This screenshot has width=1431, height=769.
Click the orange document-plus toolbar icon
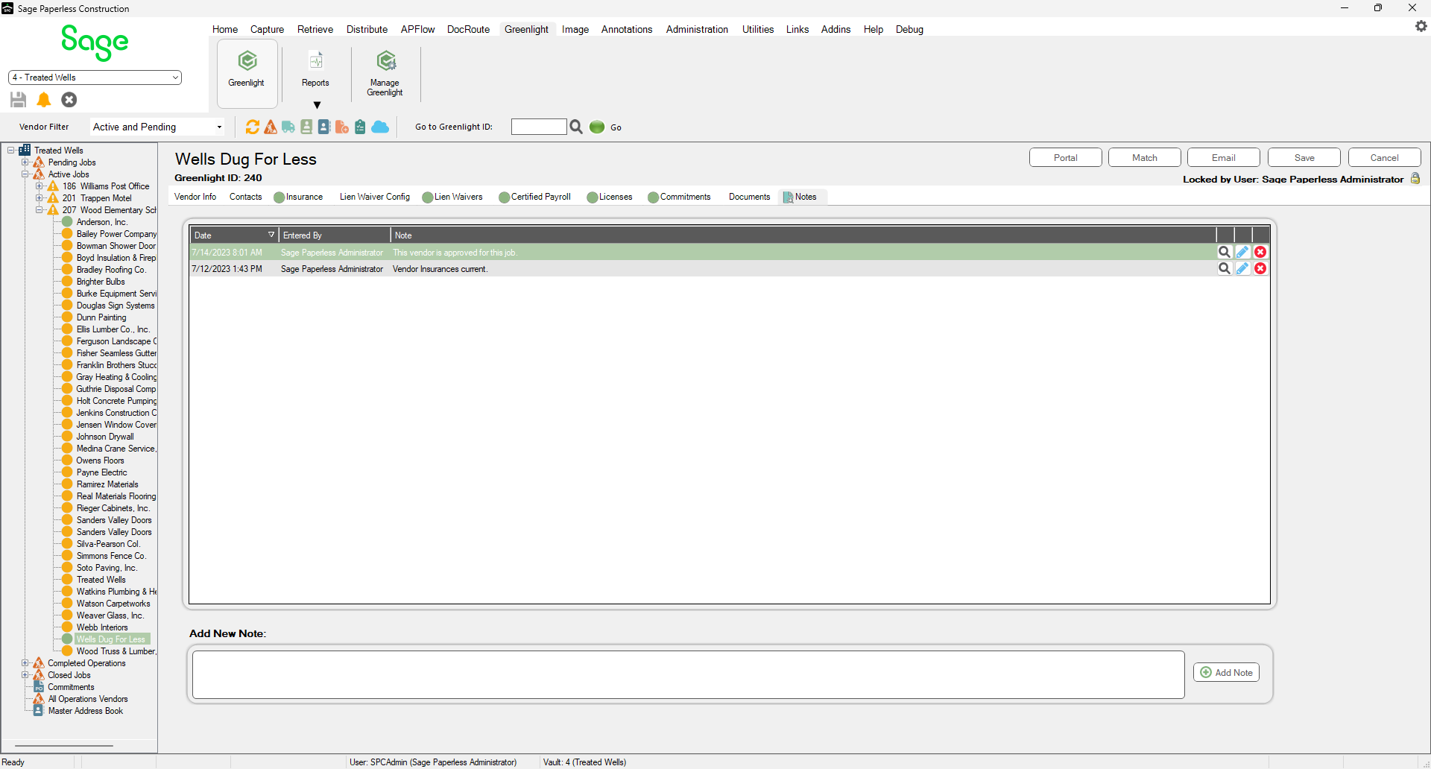342,127
